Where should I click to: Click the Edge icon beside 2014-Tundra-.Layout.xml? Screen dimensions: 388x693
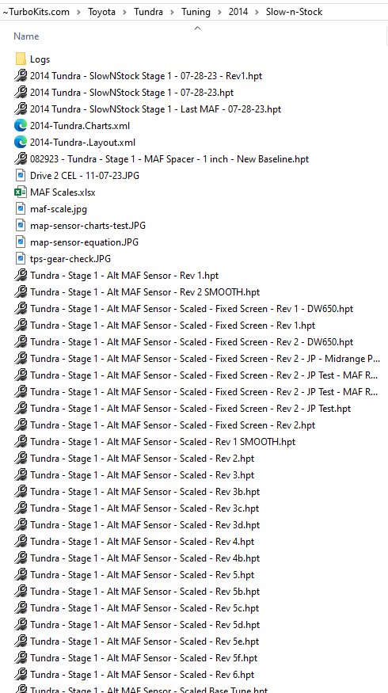pos(21,143)
